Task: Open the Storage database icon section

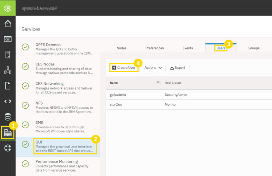Action: (8, 117)
